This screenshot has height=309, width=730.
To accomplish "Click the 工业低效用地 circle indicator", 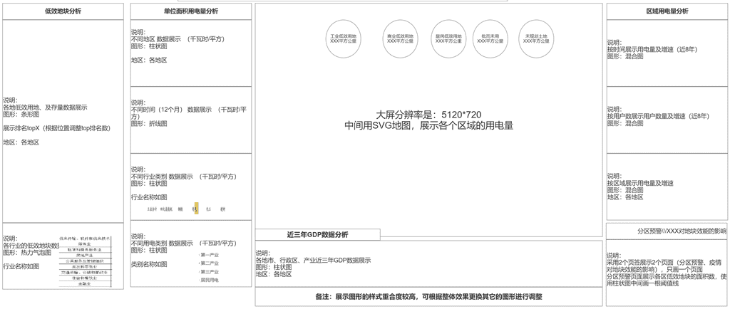I will click(x=343, y=39).
